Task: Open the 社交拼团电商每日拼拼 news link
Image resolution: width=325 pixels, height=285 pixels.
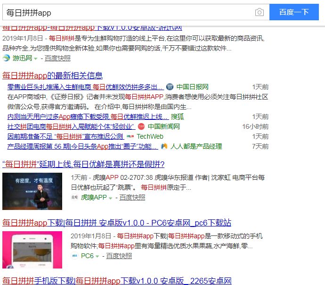Action: tap(71, 126)
